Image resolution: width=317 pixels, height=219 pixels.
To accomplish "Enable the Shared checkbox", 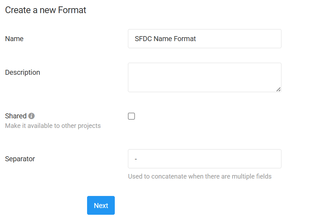I will point(131,116).
